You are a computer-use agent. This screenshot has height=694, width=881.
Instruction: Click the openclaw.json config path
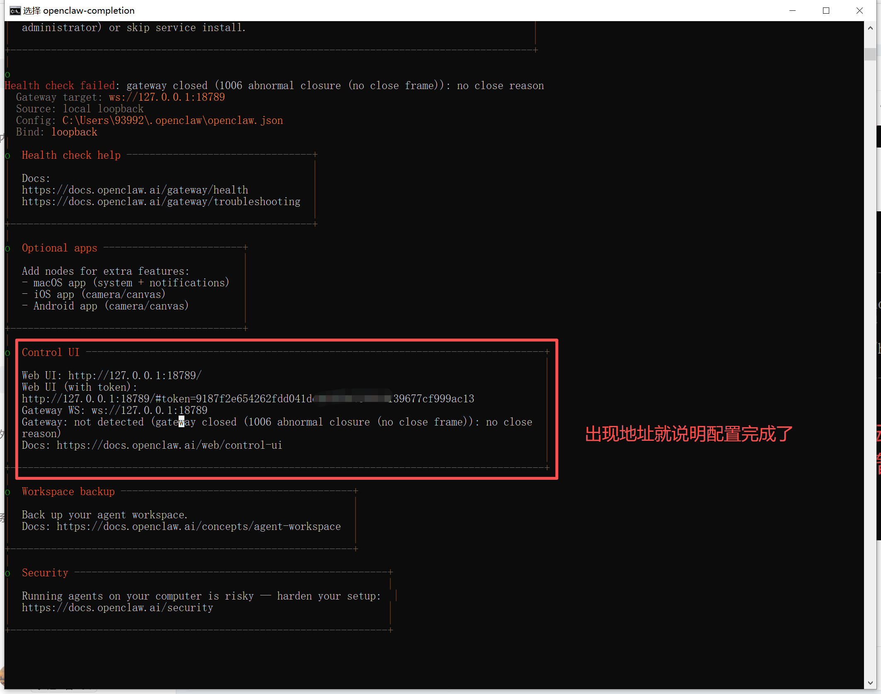173,121
